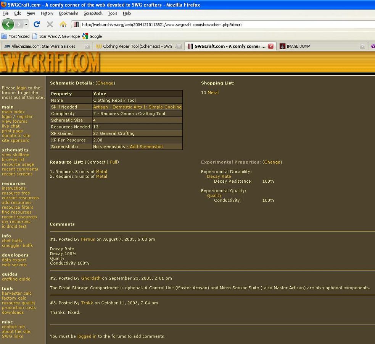
Task: Switch to the IMAGE DUMP tab
Action: [298, 46]
